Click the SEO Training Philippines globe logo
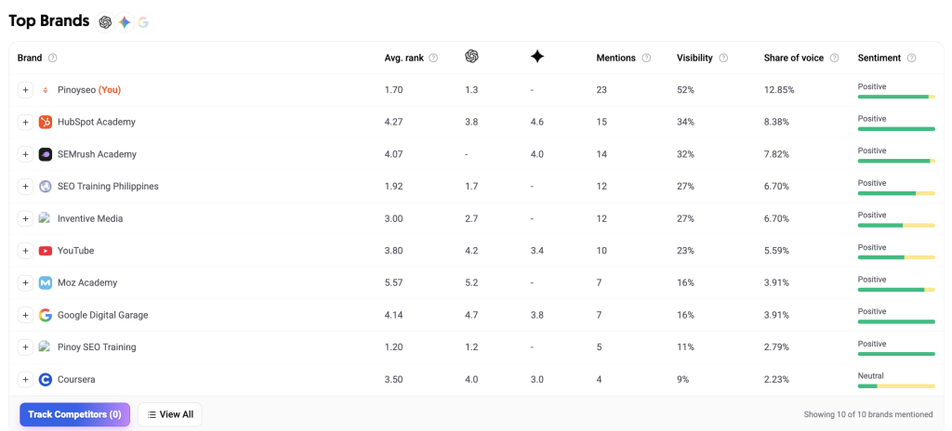Image resolution: width=952 pixels, height=431 pixels. point(45,187)
